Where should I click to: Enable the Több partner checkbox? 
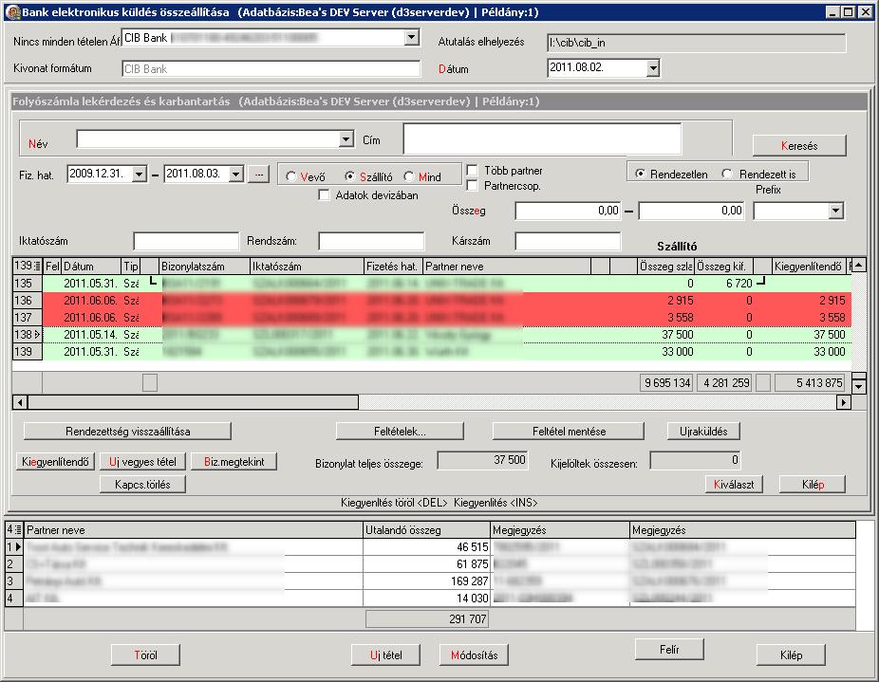tap(472, 171)
